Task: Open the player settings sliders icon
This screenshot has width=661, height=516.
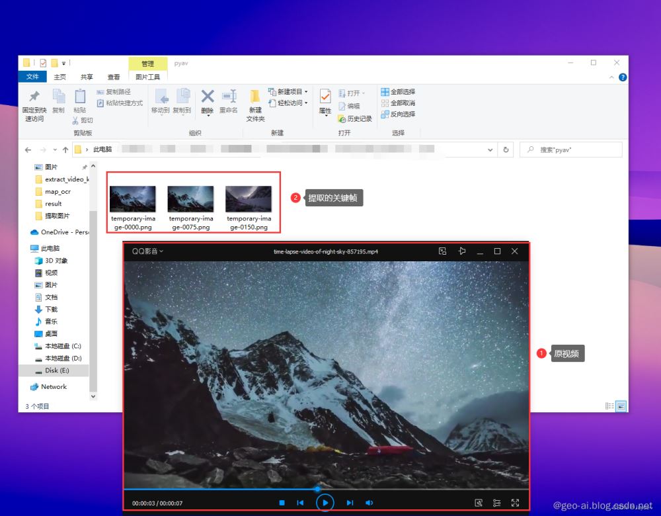Action: click(496, 503)
